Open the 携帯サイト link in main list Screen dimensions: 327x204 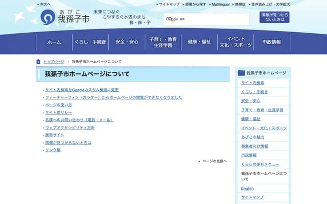click(55, 135)
